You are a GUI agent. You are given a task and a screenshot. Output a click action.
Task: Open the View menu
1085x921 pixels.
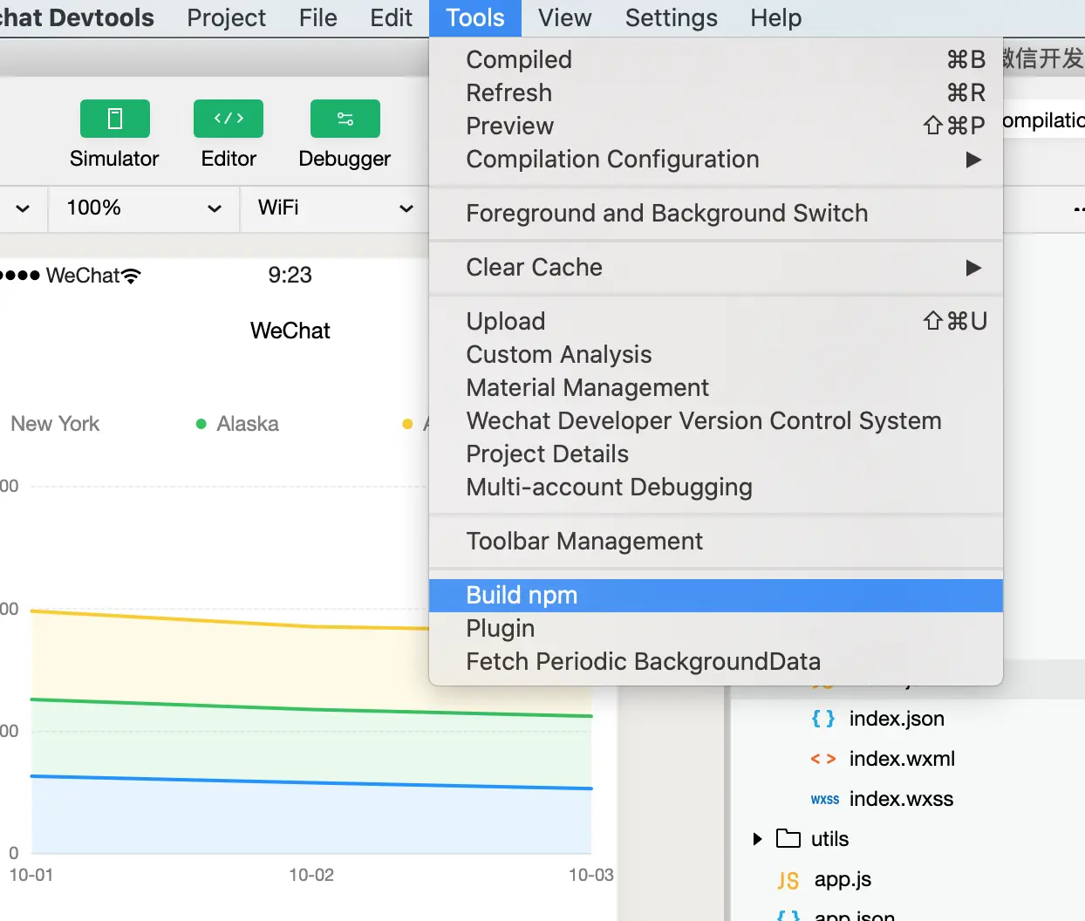565,18
